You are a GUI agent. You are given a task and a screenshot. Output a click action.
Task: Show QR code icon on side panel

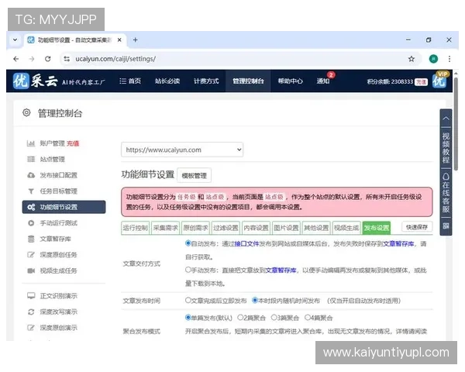coord(446,226)
